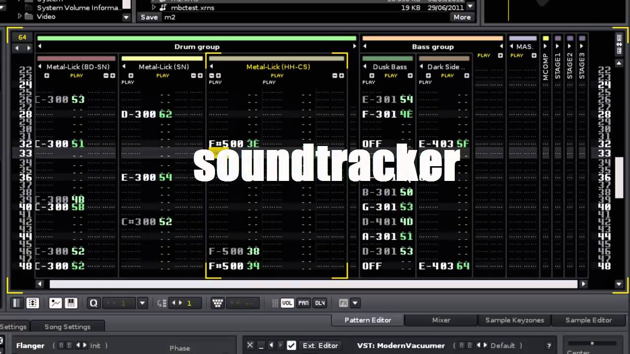Image resolution: width=630 pixels, height=354 pixels.
Task: Switch to the Pattern Editor tab
Action: 368,320
